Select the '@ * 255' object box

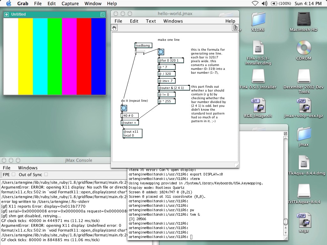click(x=167, y=101)
